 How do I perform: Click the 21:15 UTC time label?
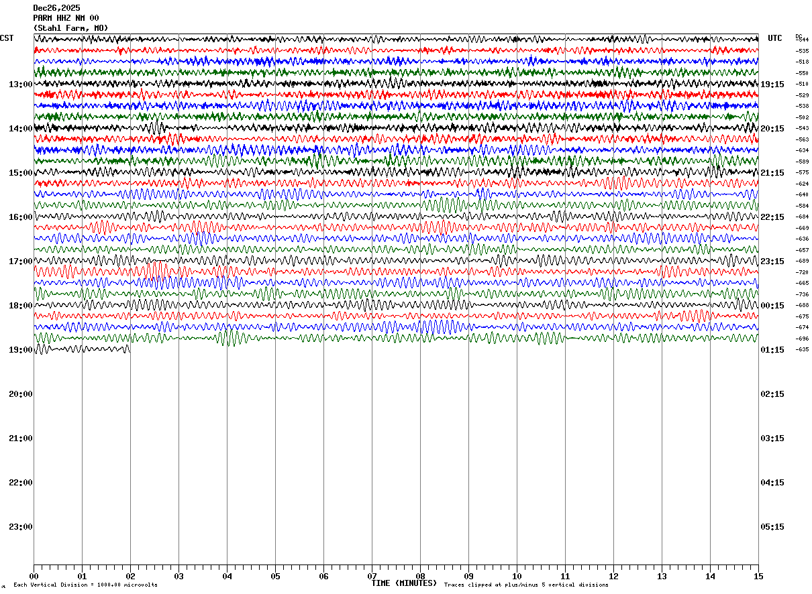point(772,173)
